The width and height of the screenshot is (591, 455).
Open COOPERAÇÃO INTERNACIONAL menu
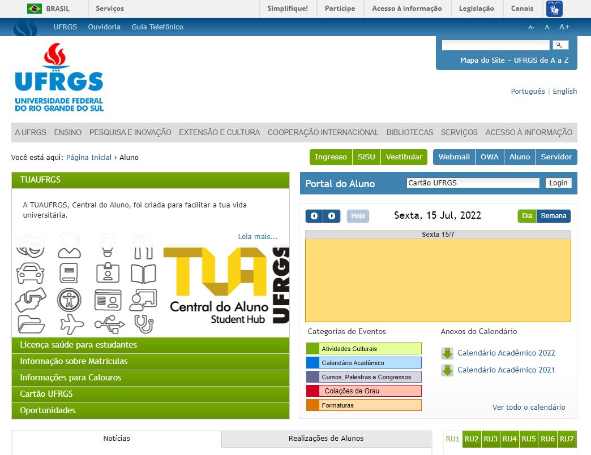(323, 132)
